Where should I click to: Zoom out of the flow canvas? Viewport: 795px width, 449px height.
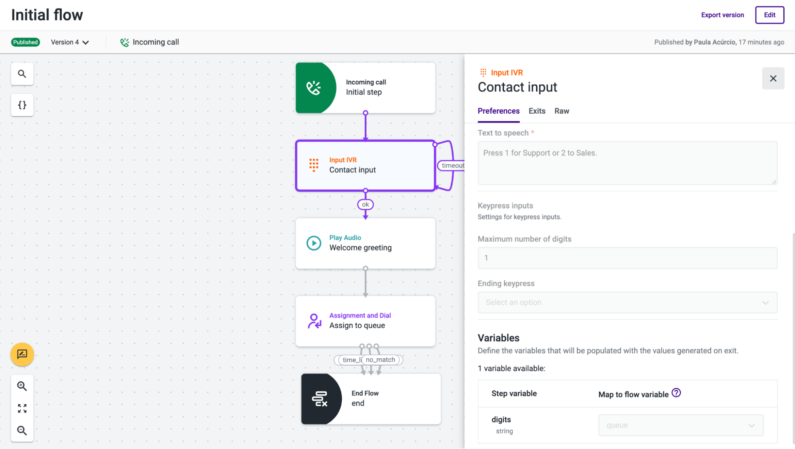[x=22, y=430]
